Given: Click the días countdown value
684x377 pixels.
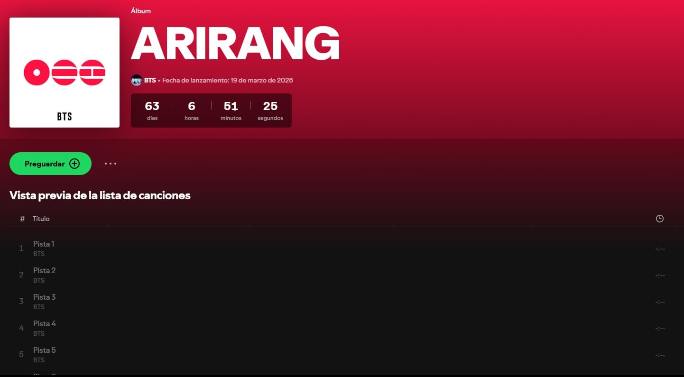Looking at the screenshot, I should point(152,106).
